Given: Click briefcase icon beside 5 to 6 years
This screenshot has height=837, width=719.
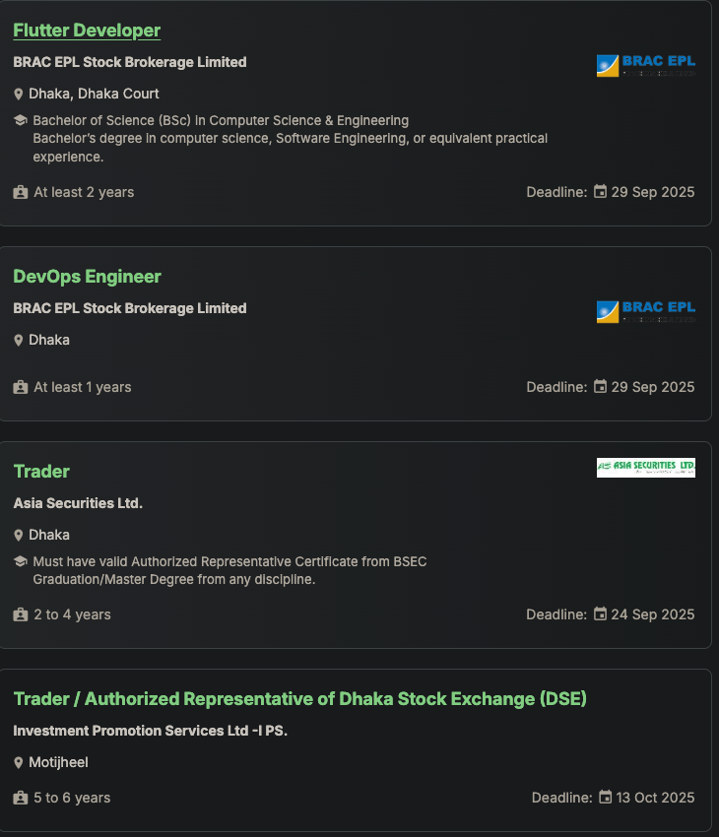Looking at the screenshot, I should click(x=21, y=799).
